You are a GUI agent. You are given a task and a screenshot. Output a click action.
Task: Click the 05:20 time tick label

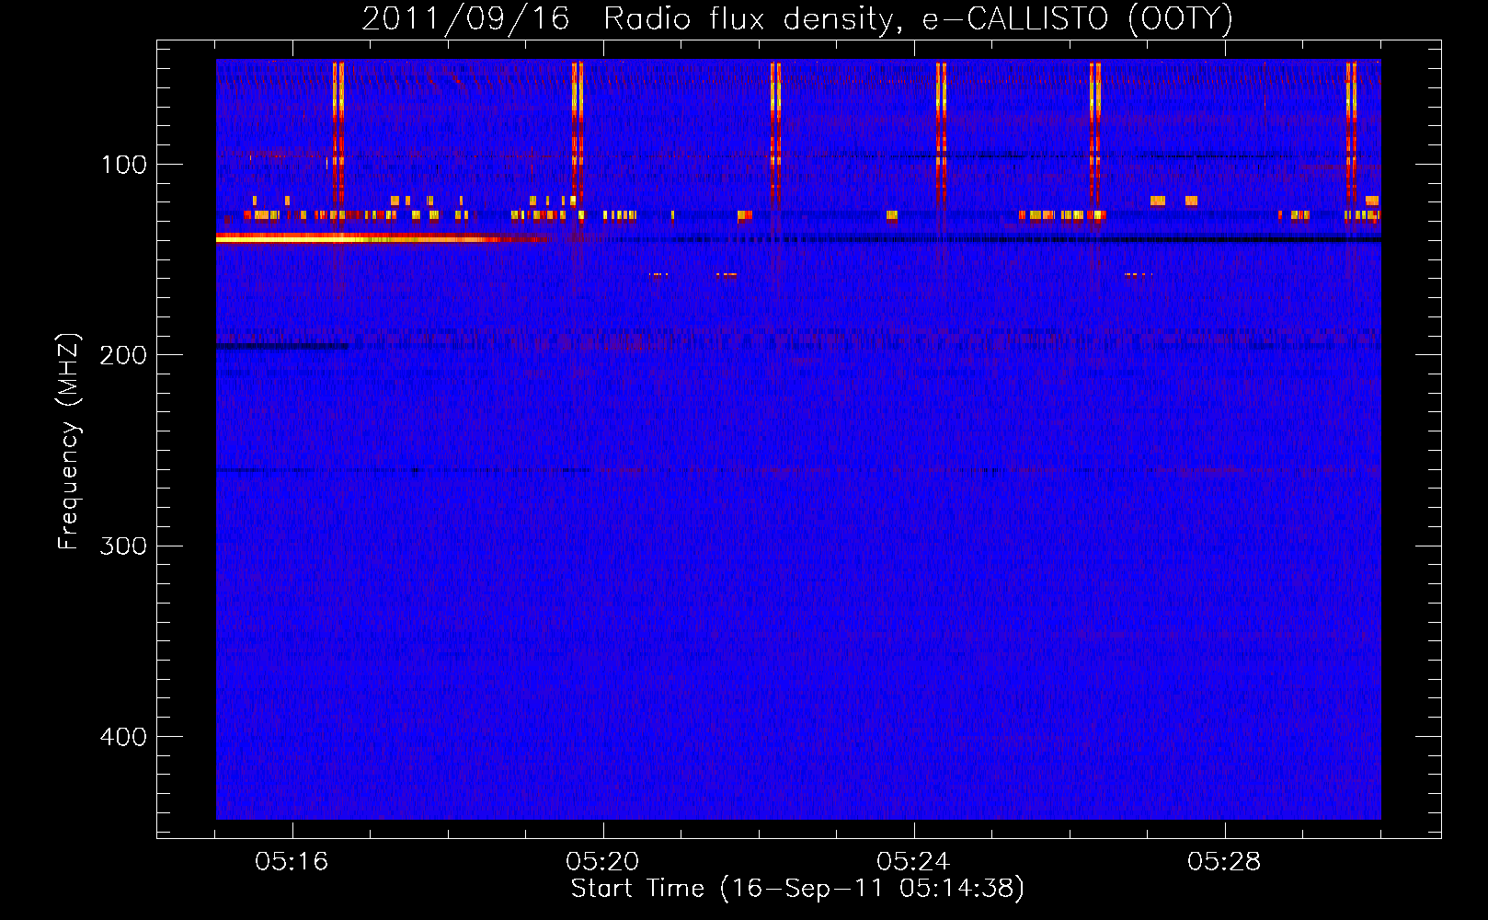[x=602, y=862]
